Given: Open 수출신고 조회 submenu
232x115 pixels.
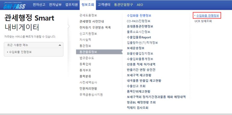Looking at the screenshot, I should click(136, 86).
